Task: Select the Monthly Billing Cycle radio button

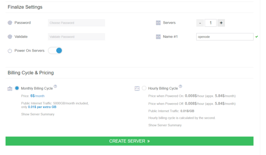Action: pyautogui.click(x=17, y=88)
